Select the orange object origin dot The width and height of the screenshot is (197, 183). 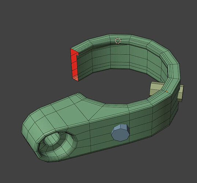(167, 91)
